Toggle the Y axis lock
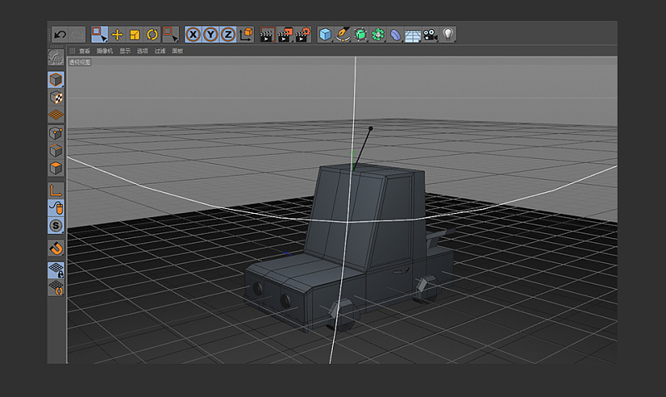 [211, 34]
